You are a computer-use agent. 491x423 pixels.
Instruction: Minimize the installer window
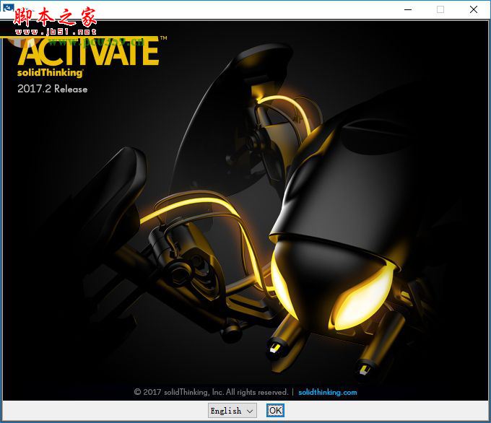click(x=408, y=9)
